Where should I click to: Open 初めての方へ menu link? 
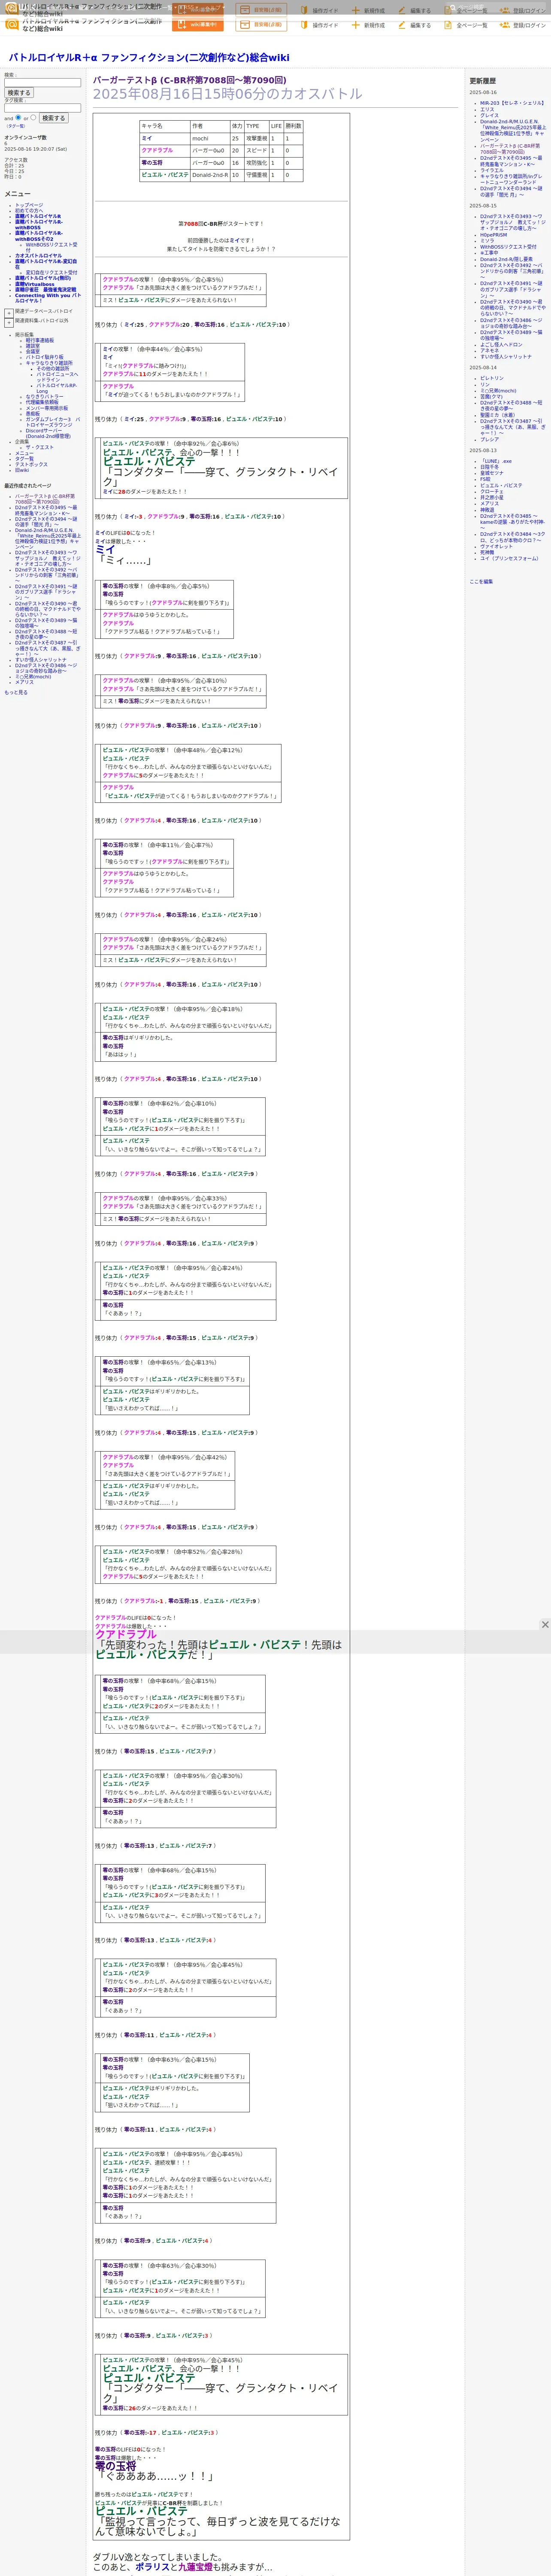coord(29,211)
